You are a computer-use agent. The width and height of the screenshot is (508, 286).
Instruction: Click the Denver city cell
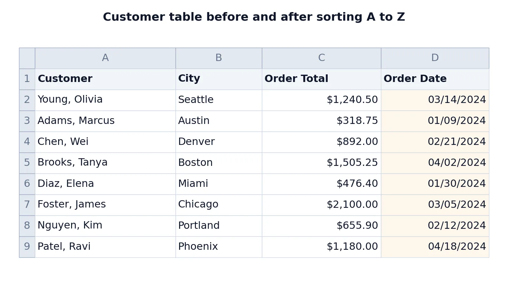tap(219, 142)
